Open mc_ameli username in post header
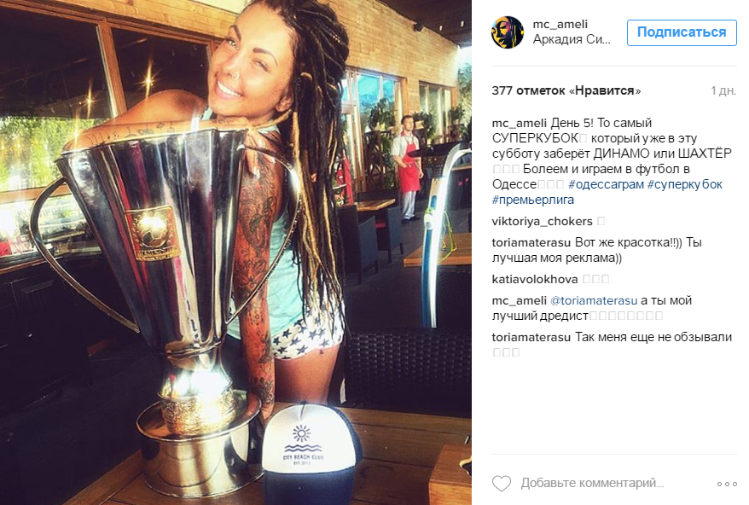The width and height of the screenshot is (749, 505). point(560,25)
